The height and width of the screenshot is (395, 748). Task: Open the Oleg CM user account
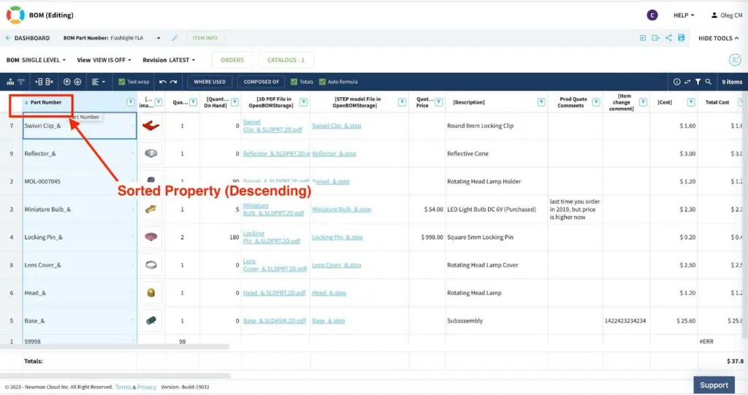[x=727, y=15]
